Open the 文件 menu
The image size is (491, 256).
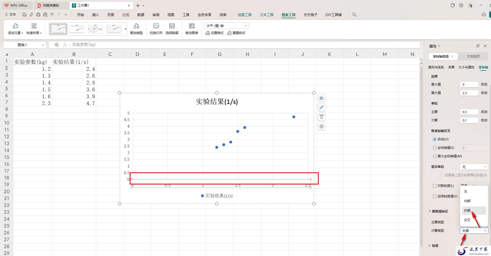pos(11,15)
